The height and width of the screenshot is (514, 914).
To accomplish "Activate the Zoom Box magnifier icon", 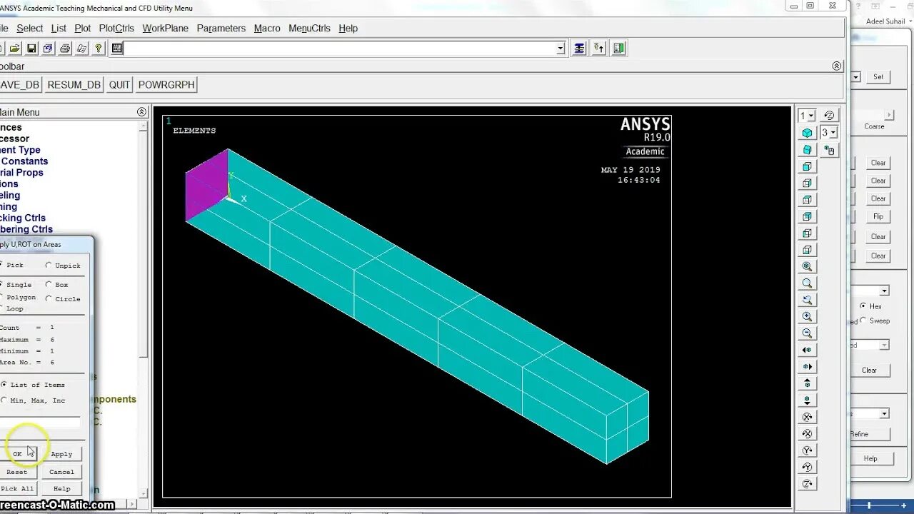I will pos(807,283).
